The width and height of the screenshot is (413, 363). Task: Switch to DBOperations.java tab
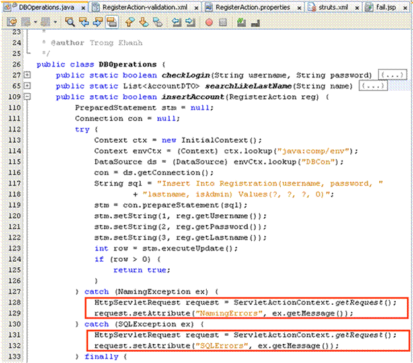tap(46, 7)
